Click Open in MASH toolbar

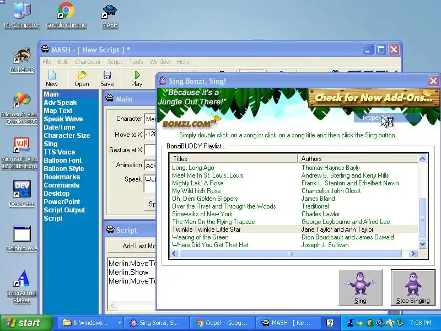click(82, 78)
